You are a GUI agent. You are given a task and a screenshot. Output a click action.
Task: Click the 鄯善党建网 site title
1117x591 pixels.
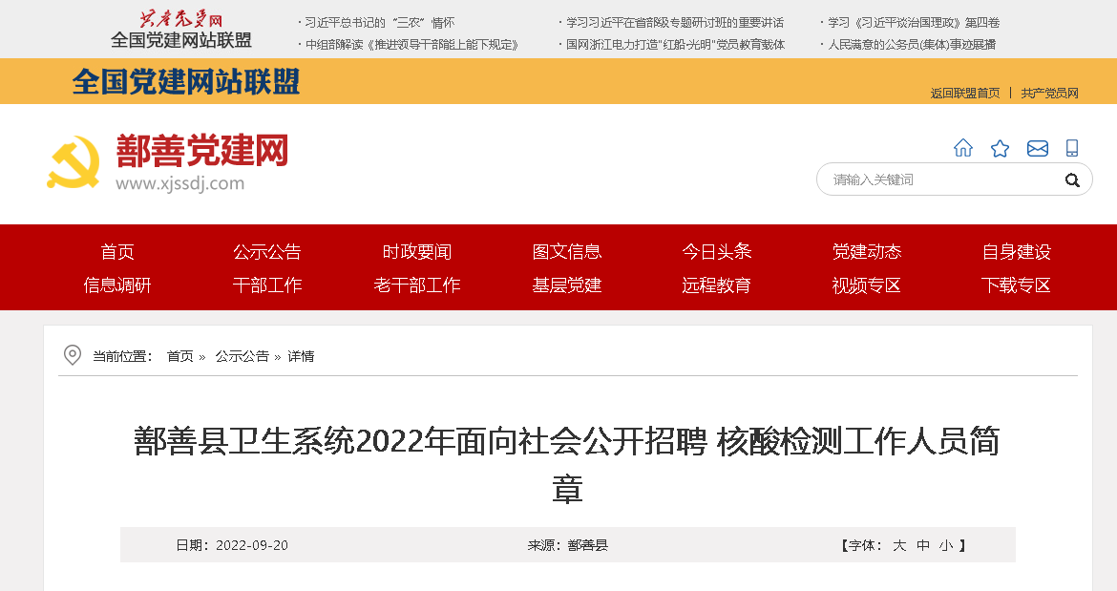point(202,150)
